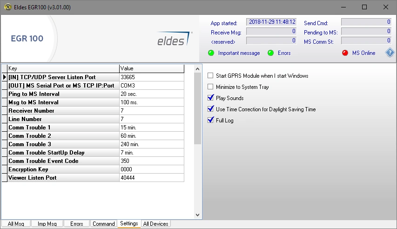Select the 'Comm Trouble StartUp Delay' key cell
The width and height of the screenshot is (397, 229).
tap(63, 152)
